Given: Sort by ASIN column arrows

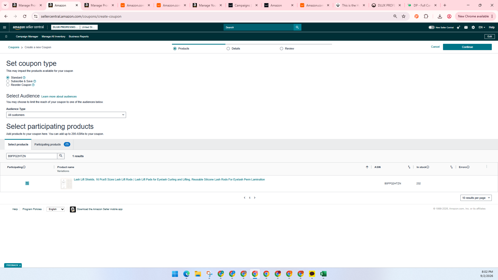Looking at the screenshot, I should pos(409,167).
